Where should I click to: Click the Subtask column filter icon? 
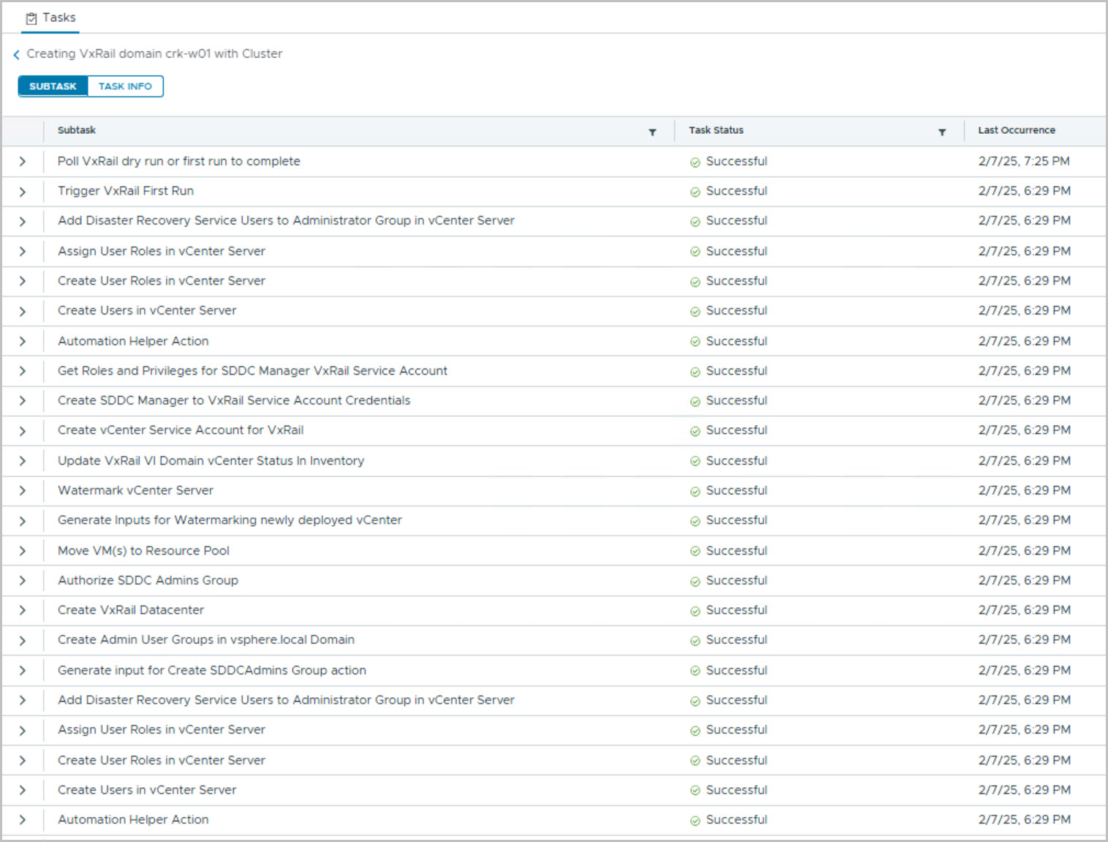coord(652,132)
